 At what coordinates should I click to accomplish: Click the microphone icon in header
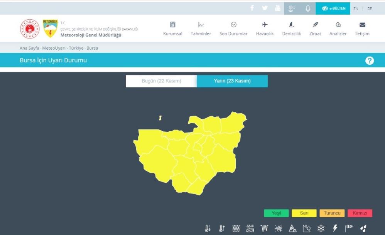pos(308,8)
